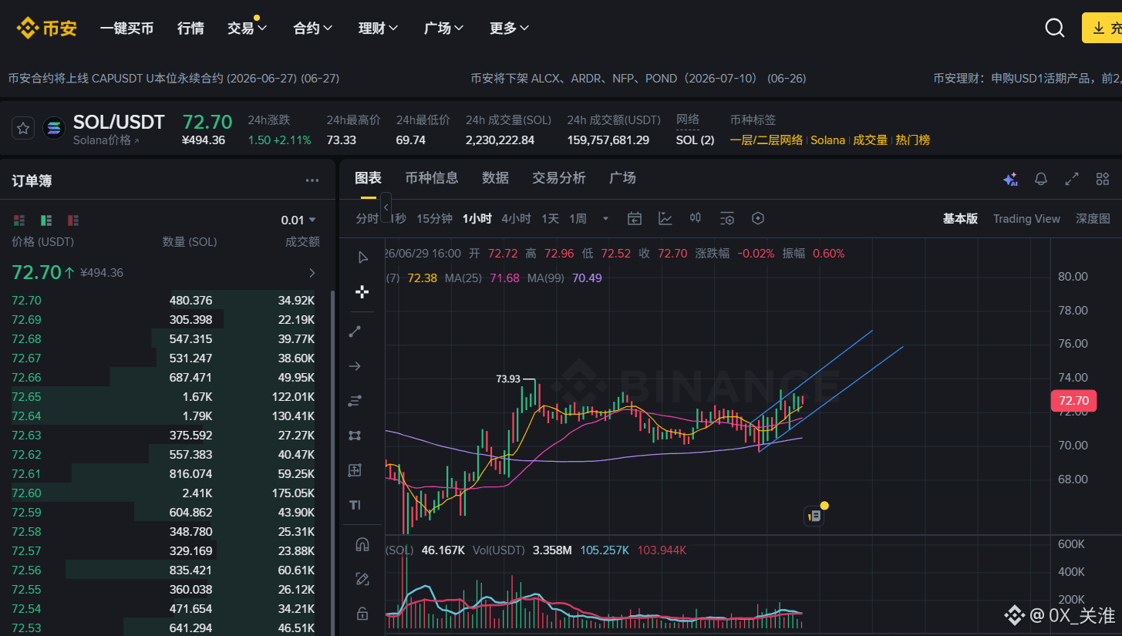Show both buy and sell orders view
The image size is (1122, 636).
coord(19,220)
